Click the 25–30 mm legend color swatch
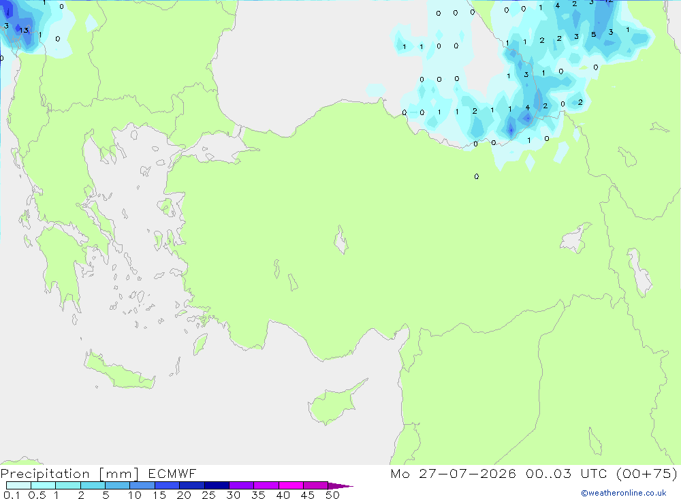The width and height of the screenshot is (681, 499). 217,485
